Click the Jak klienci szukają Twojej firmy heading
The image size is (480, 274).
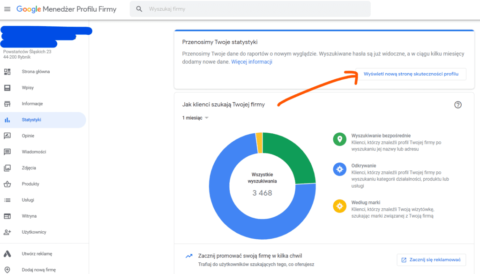point(224,105)
